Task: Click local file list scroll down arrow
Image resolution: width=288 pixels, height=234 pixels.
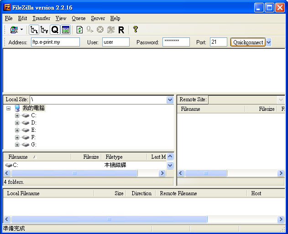Action: [170, 165]
